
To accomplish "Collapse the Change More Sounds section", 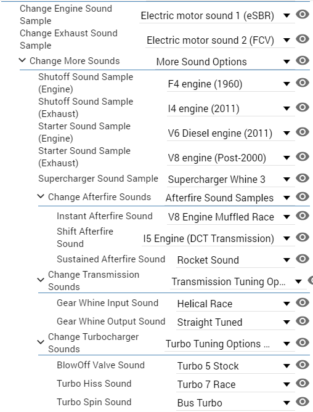I will [x=23, y=60].
